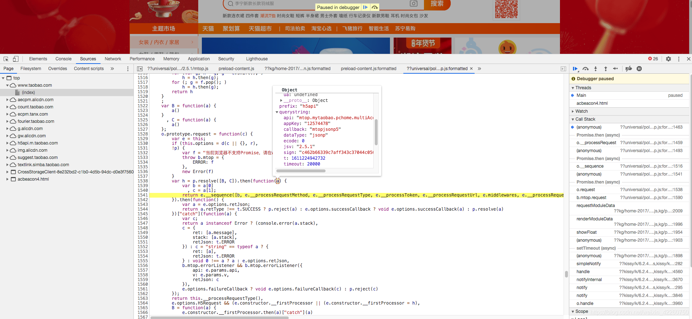Open DevTools settings gear
692x319 pixels.
pos(668,59)
